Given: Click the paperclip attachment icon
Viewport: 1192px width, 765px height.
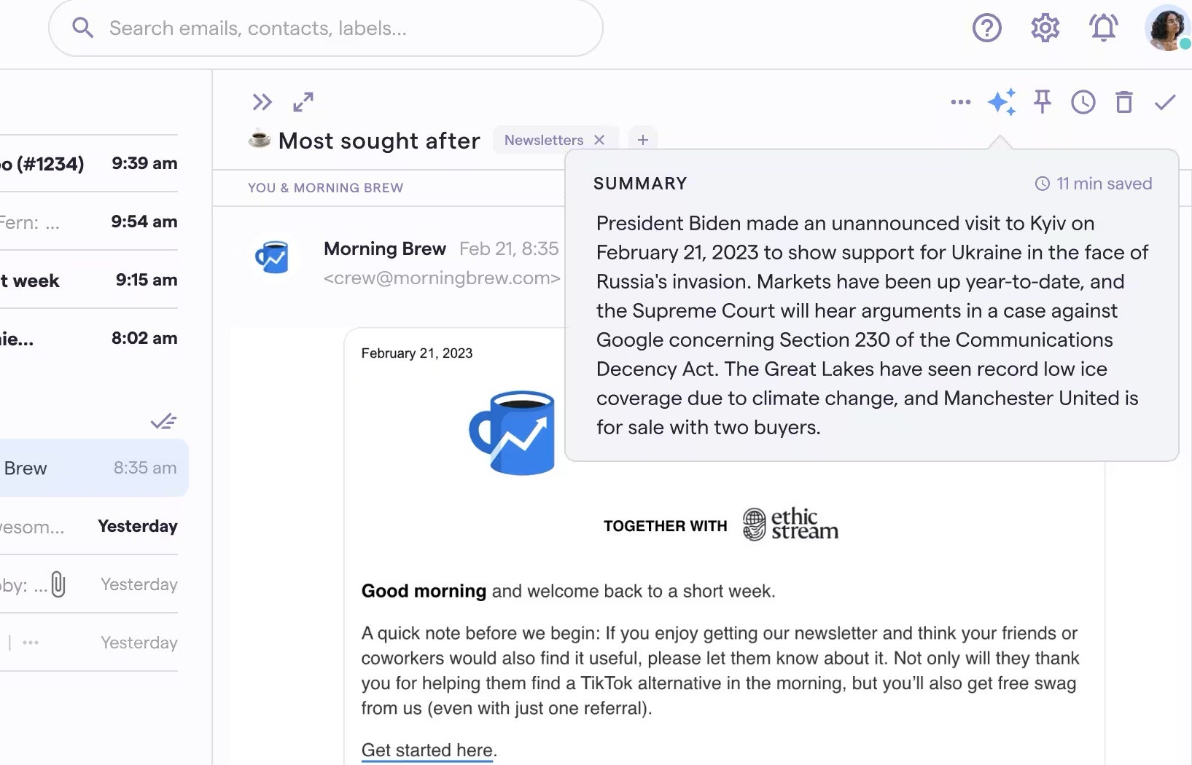Looking at the screenshot, I should pos(58,584).
